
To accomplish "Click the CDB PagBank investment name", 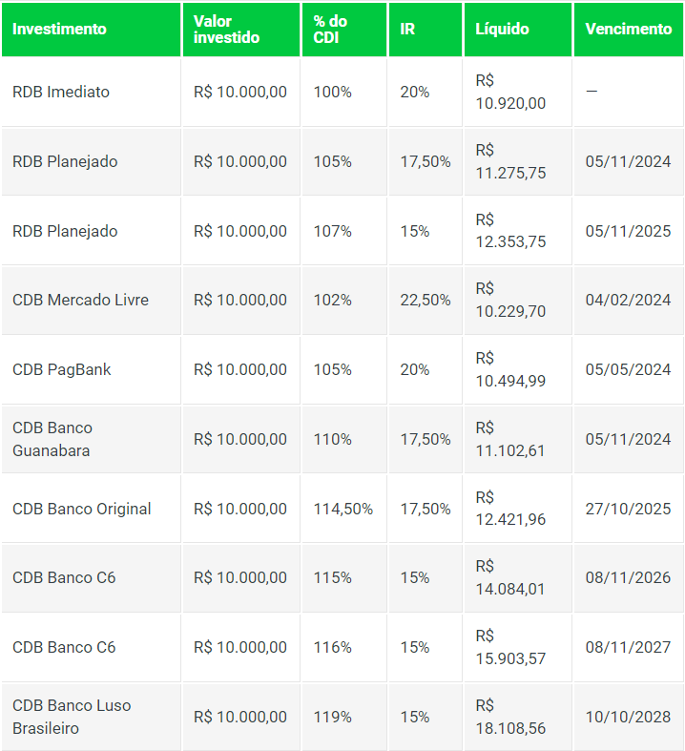I will tap(62, 369).
